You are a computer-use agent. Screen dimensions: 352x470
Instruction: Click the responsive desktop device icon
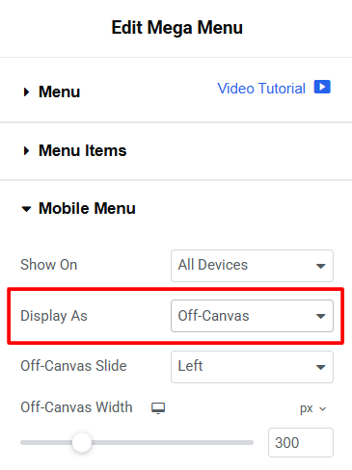[x=158, y=408]
